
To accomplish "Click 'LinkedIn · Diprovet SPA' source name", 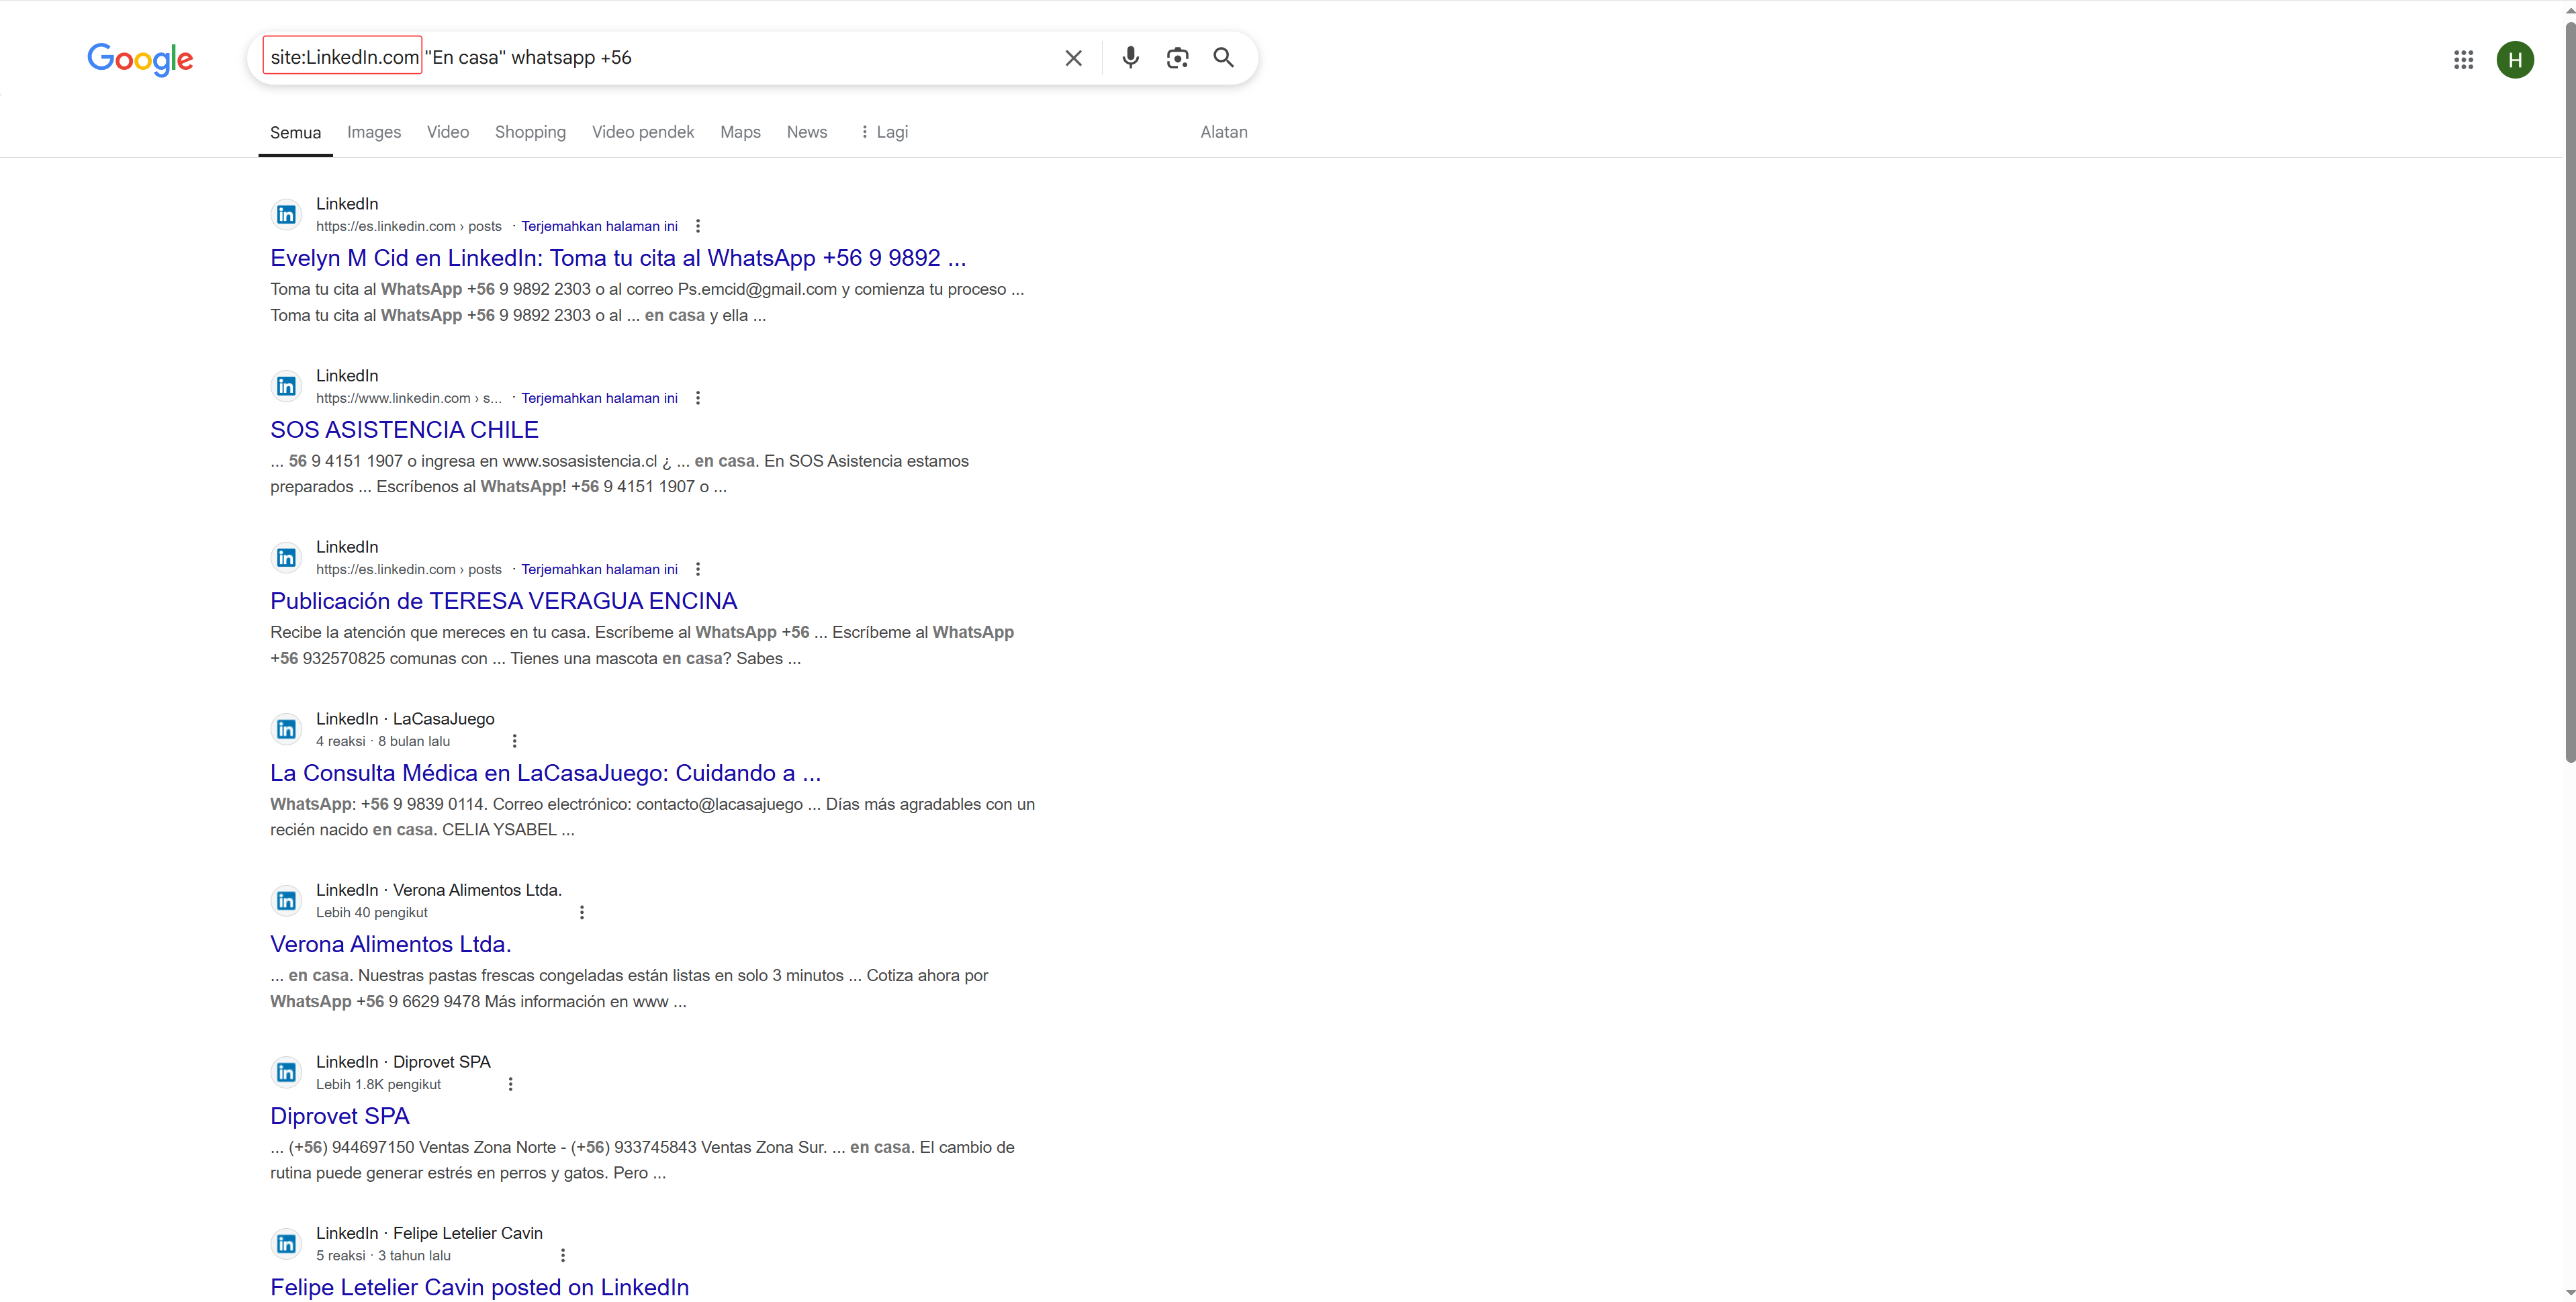I will click(x=403, y=1062).
